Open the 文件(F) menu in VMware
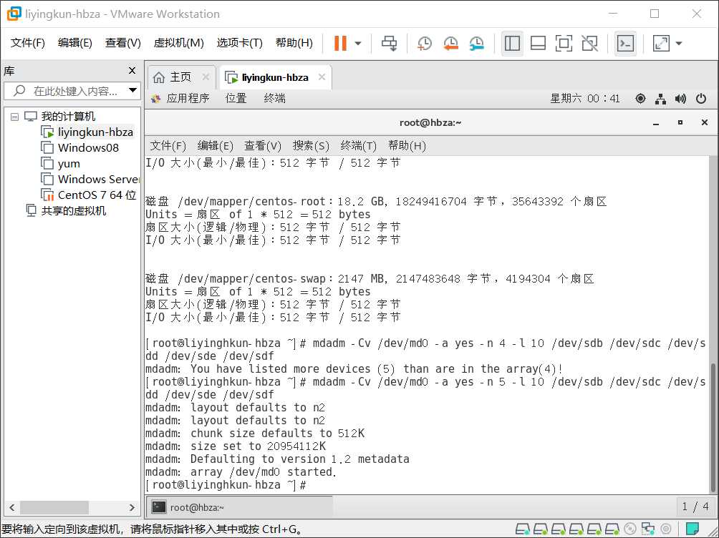The image size is (719, 538). pos(27,43)
